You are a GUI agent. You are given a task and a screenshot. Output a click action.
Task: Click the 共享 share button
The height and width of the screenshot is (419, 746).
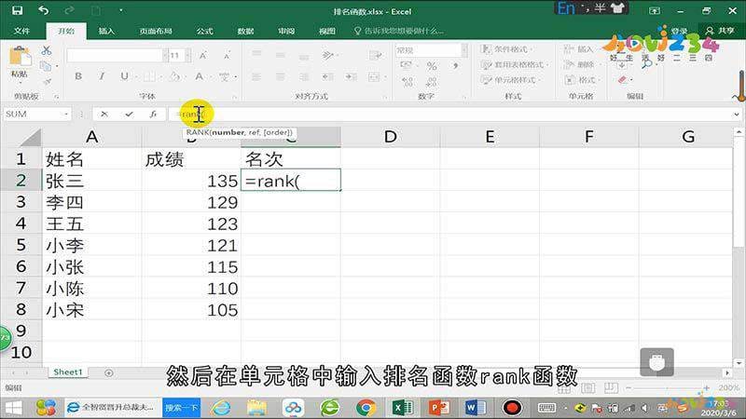tap(720, 31)
